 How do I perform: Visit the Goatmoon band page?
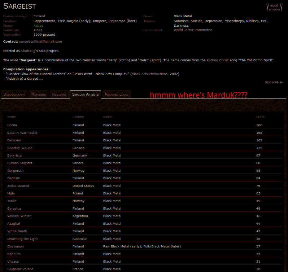(x=16, y=246)
